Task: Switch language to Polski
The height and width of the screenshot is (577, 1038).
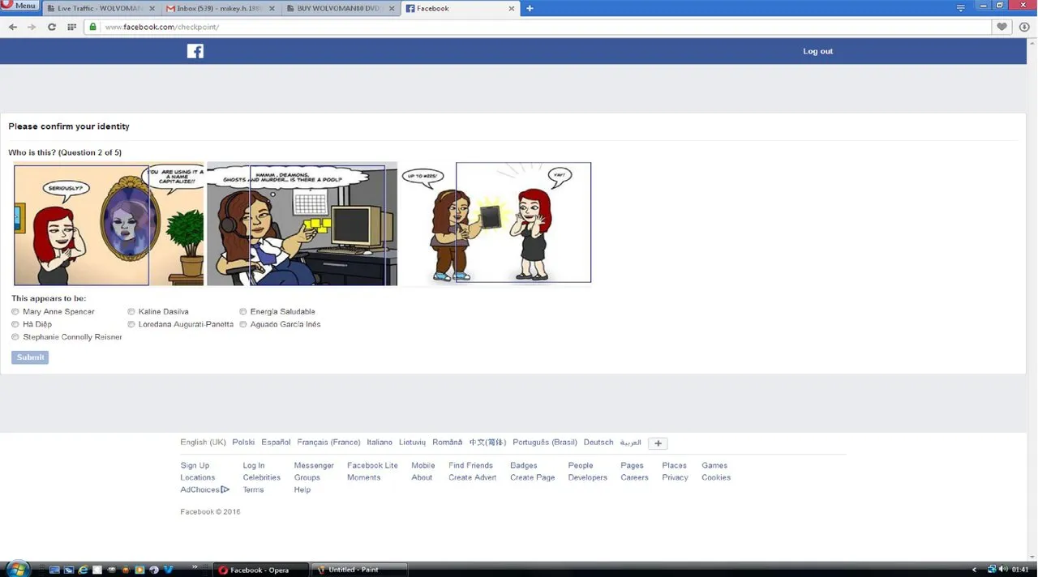Action: (243, 442)
